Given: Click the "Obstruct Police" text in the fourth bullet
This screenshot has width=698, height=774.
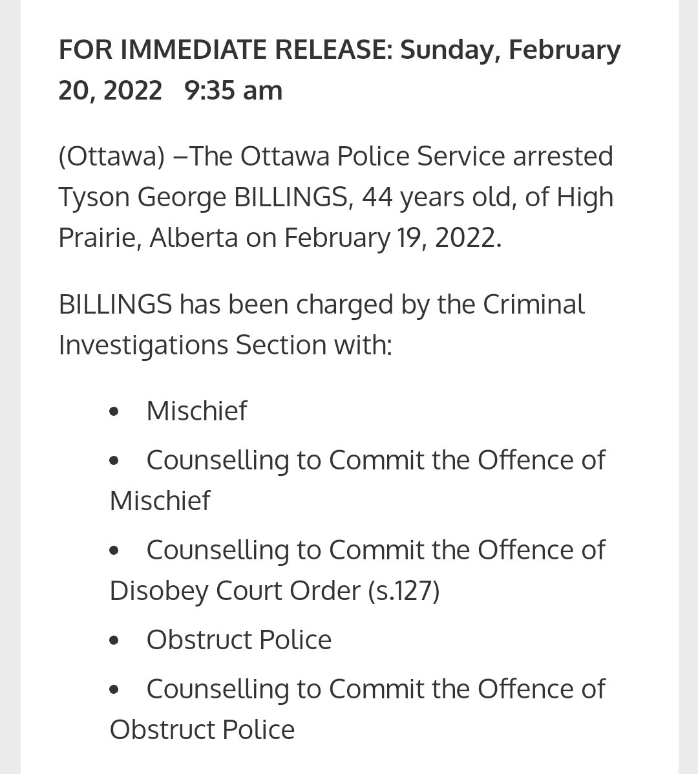Looking at the screenshot, I should coord(238,640).
